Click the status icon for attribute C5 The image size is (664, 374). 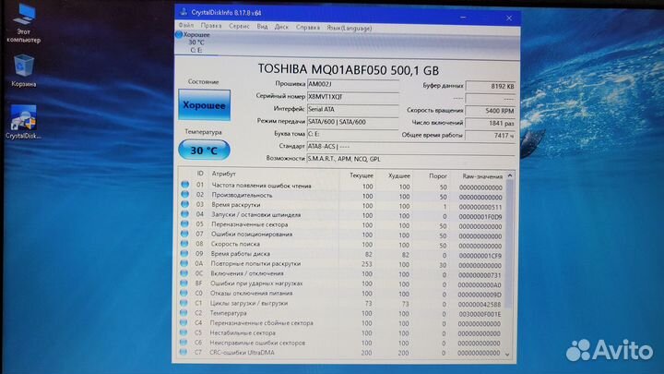tap(184, 332)
